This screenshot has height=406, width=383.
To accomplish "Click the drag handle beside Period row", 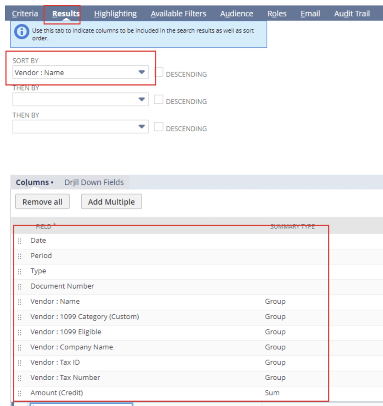I will pyautogui.click(x=20, y=256).
